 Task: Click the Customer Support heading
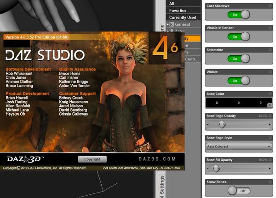[x=77, y=93]
